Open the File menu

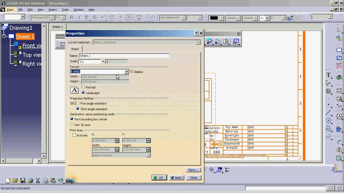tap(20, 10)
